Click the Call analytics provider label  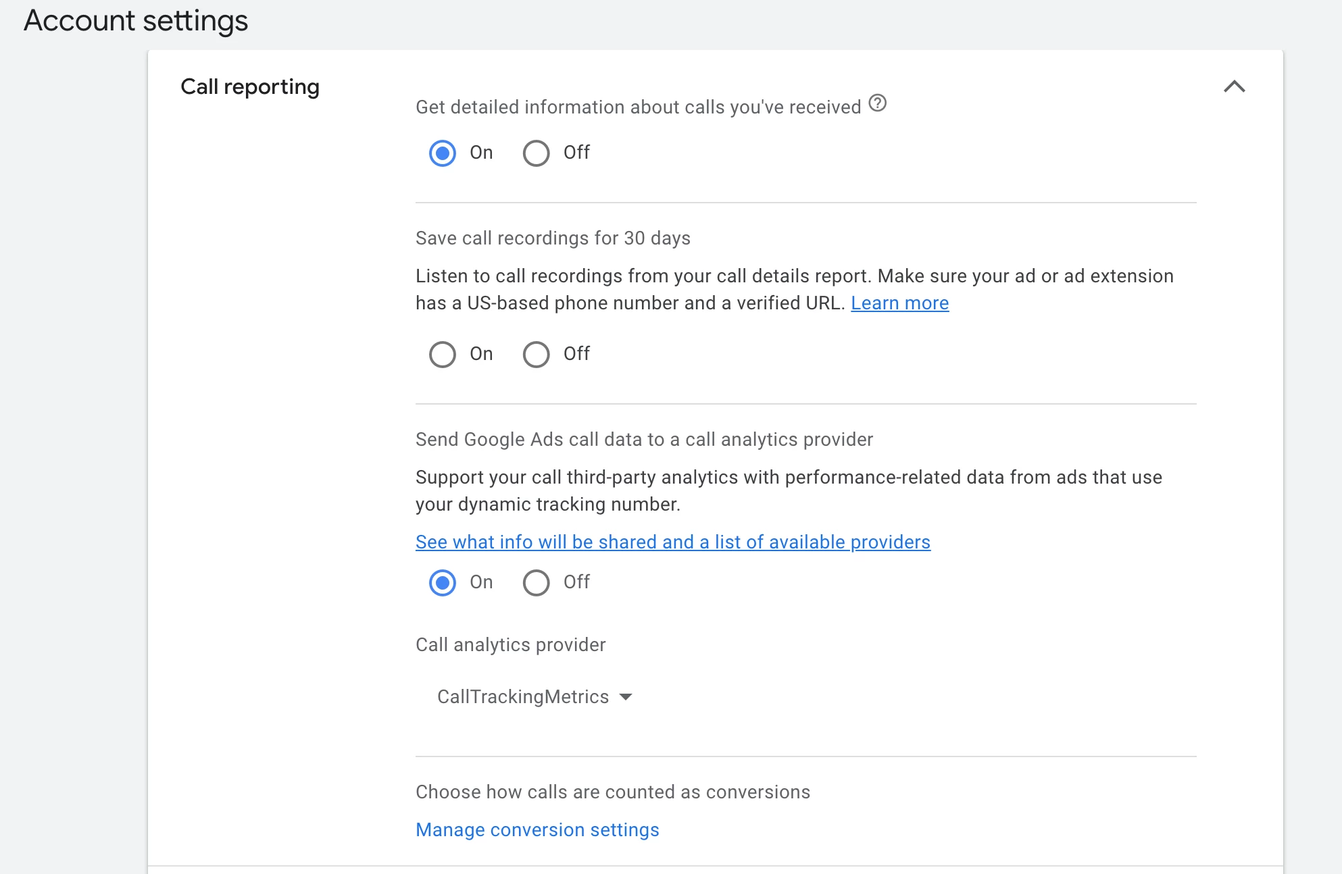point(510,645)
